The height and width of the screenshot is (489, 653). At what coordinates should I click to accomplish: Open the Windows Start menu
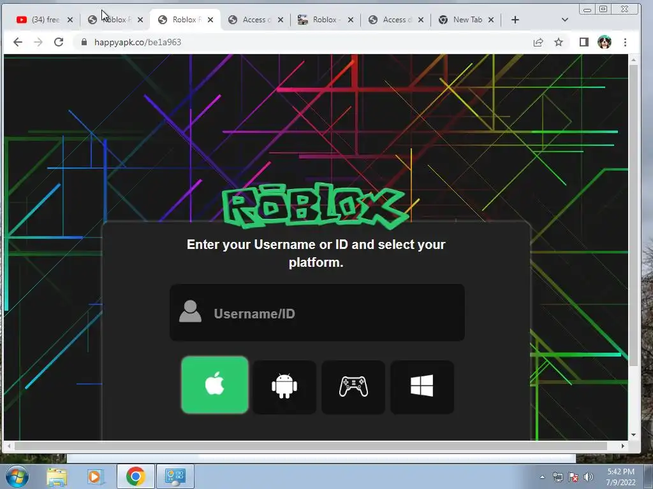(x=17, y=476)
